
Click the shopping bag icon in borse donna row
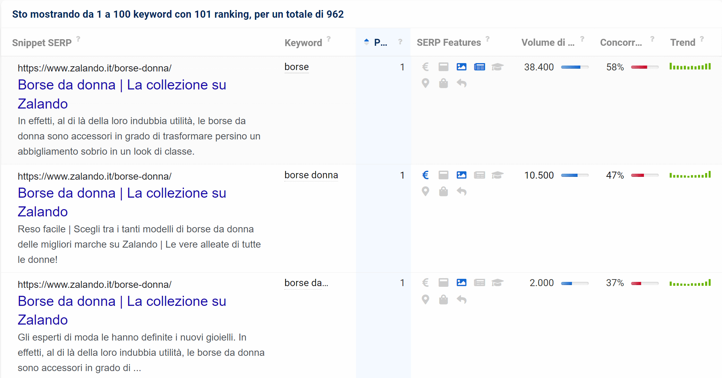click(x=443, y=191)
